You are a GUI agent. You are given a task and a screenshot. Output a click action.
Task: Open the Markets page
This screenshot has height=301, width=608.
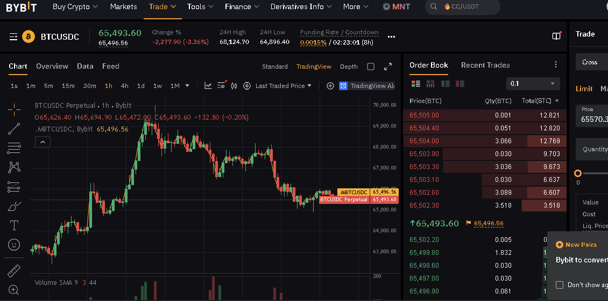123,6
